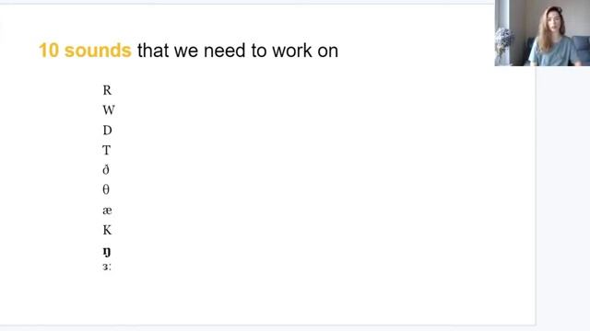Click the blue sofa in the webcam video
Screen dimensions: 590x331
point(581,50)
